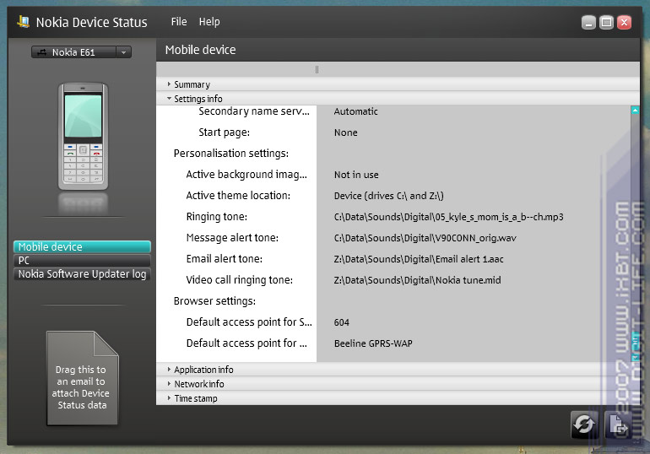Click the column splitter handle above Summary

click(317, 69)
